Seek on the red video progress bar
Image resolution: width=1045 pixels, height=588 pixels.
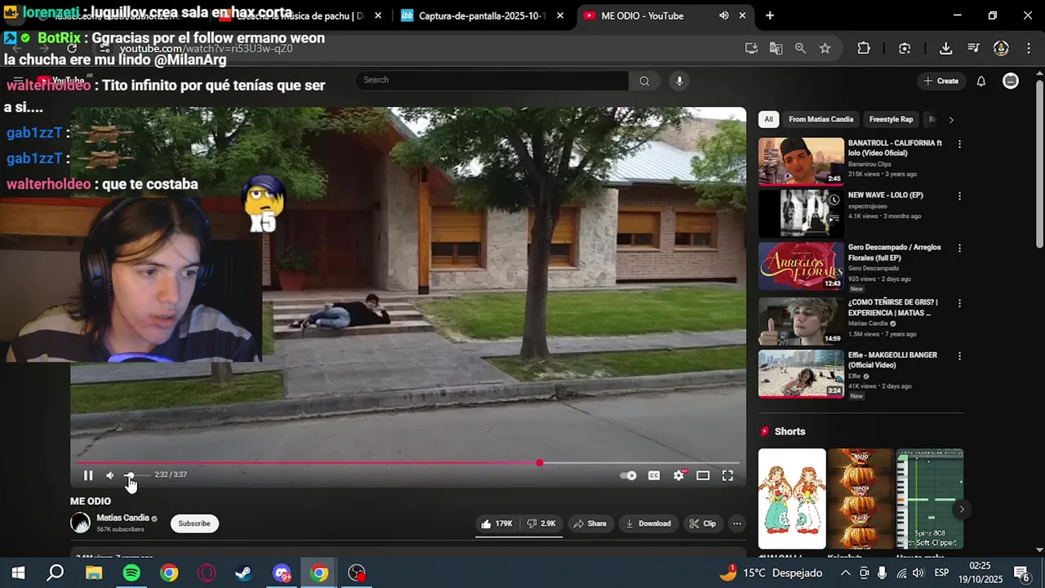click(x=408, y=463)
